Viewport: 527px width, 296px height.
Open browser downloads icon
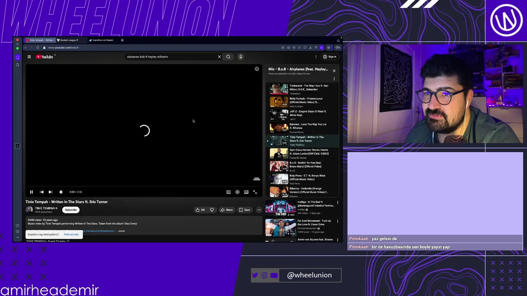point(310,47)
